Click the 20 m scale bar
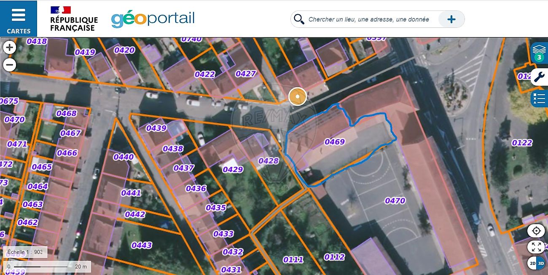 pyautogui.click(x=46, y=266)
